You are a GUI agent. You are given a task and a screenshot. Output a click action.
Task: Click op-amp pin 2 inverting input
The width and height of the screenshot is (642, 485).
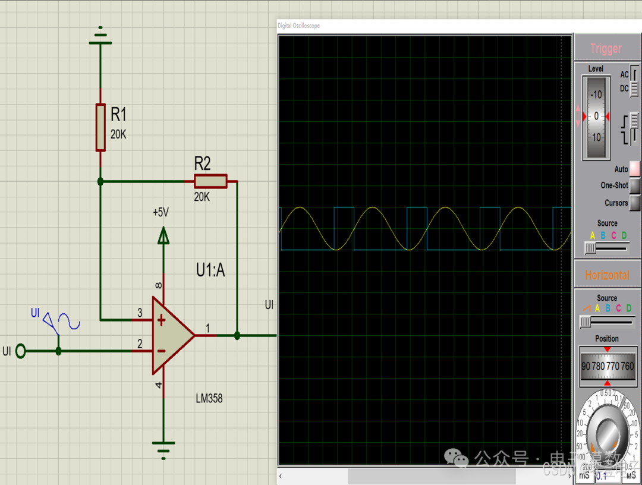pos(142,351)
